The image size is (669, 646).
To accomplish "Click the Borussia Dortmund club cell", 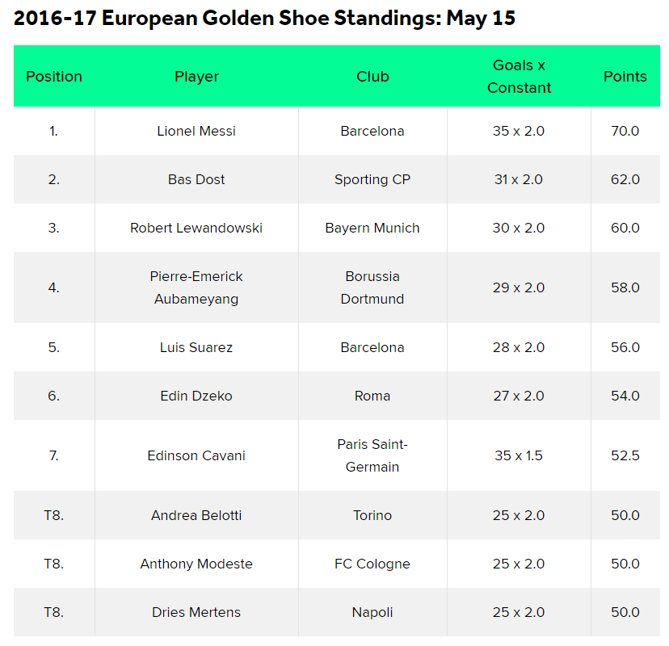I will point(372,287).
